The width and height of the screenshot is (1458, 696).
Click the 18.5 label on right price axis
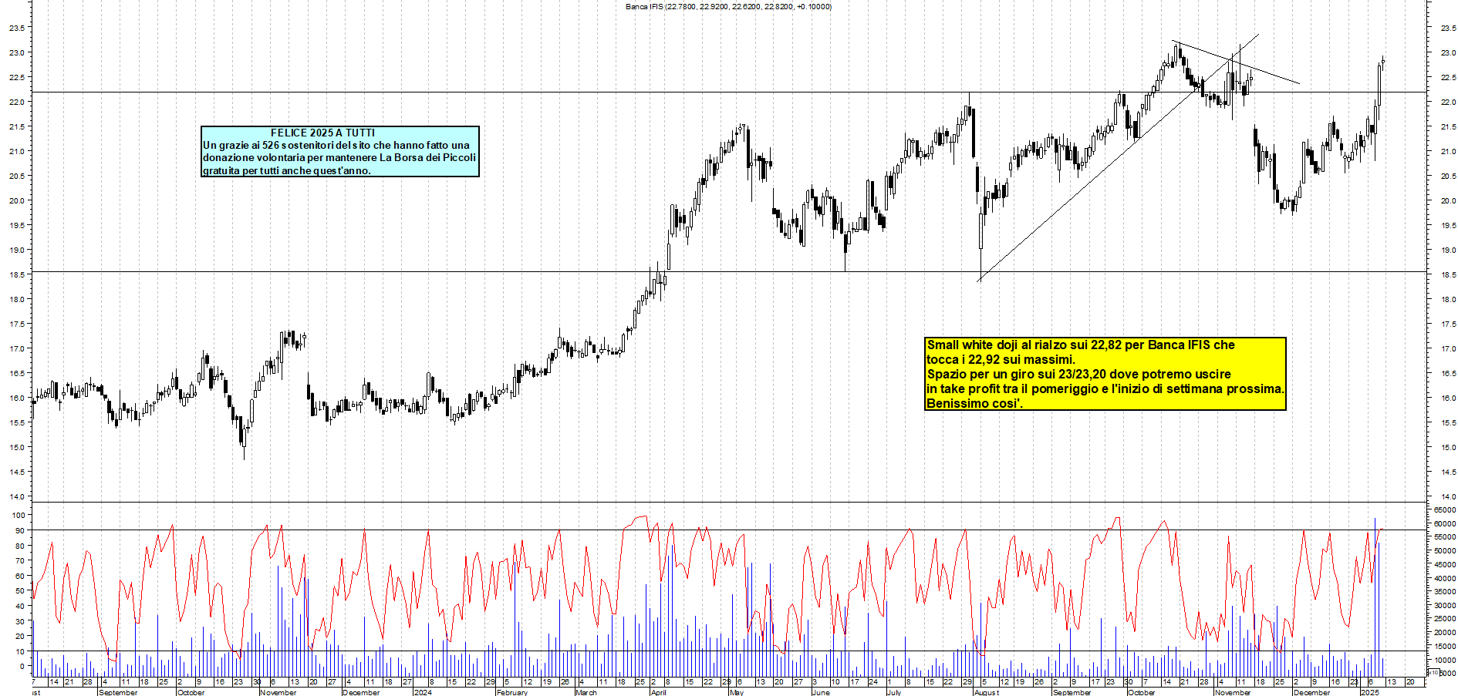click(x=1449, y=274)
